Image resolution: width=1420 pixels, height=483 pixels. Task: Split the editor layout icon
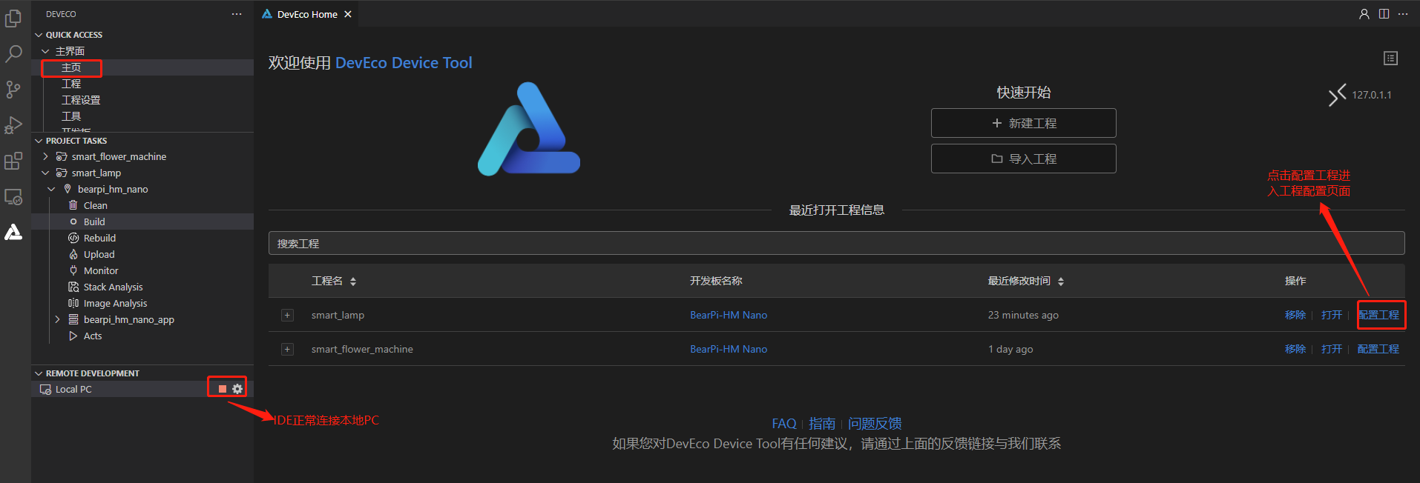(1384, 14)
